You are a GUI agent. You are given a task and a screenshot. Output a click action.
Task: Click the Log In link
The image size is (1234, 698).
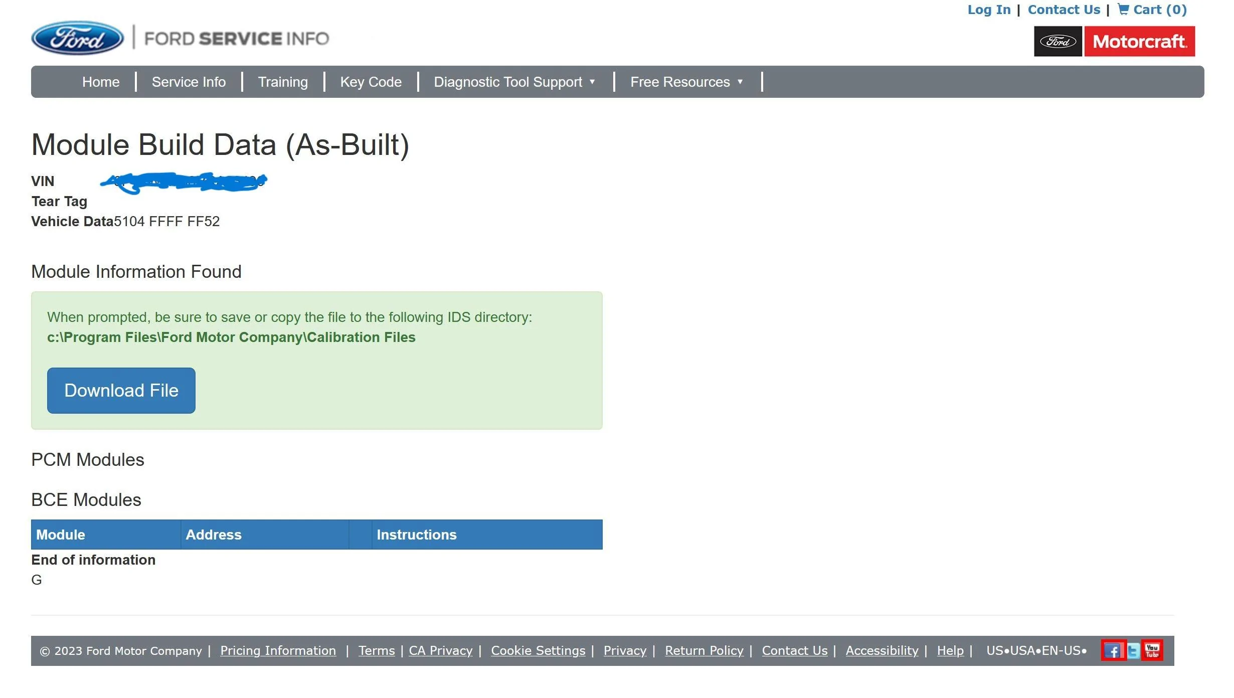click(x=989, y=10)
